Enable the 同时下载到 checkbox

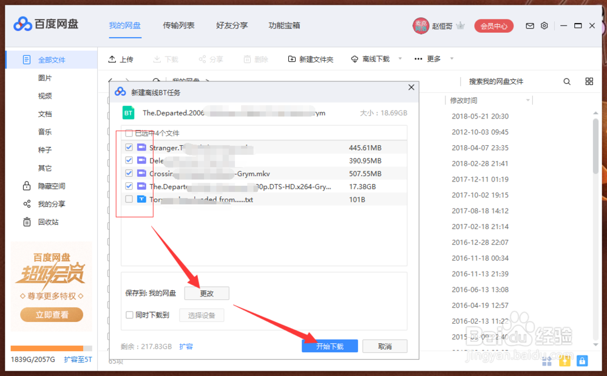[130, 315]
